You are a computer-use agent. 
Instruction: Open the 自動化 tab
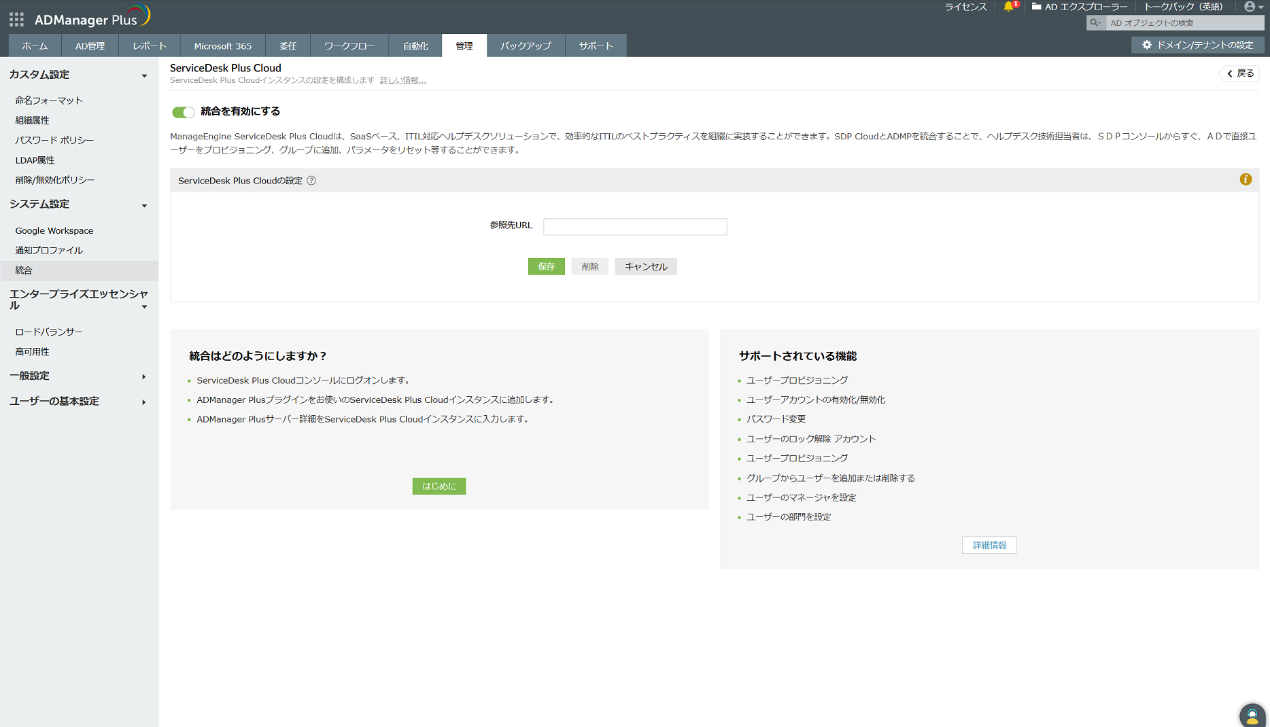[415, 46]
